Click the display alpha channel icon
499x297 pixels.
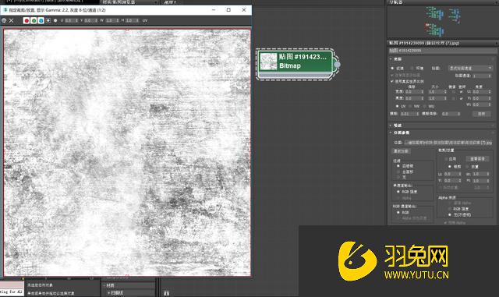coord(48,21)
